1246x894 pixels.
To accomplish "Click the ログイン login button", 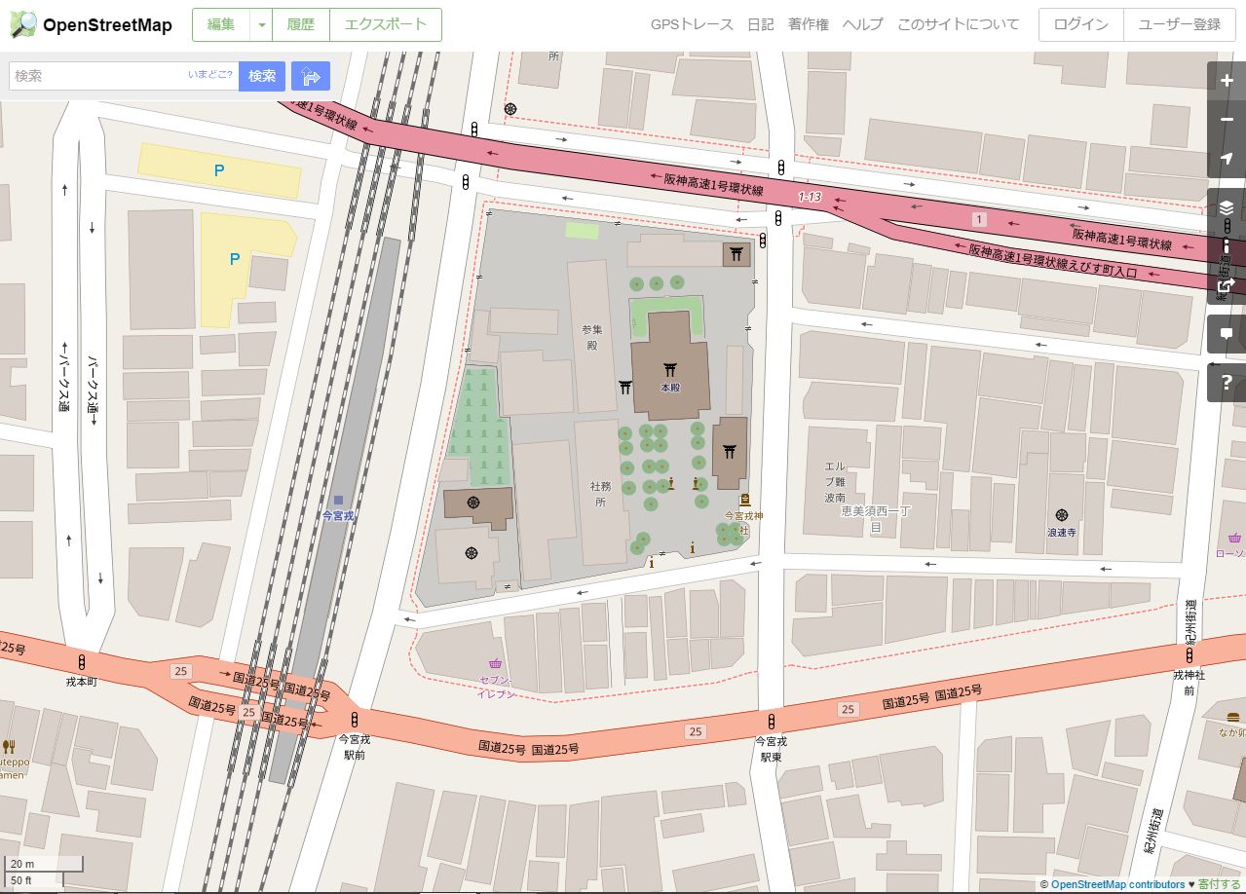I will click(1081, 24).
